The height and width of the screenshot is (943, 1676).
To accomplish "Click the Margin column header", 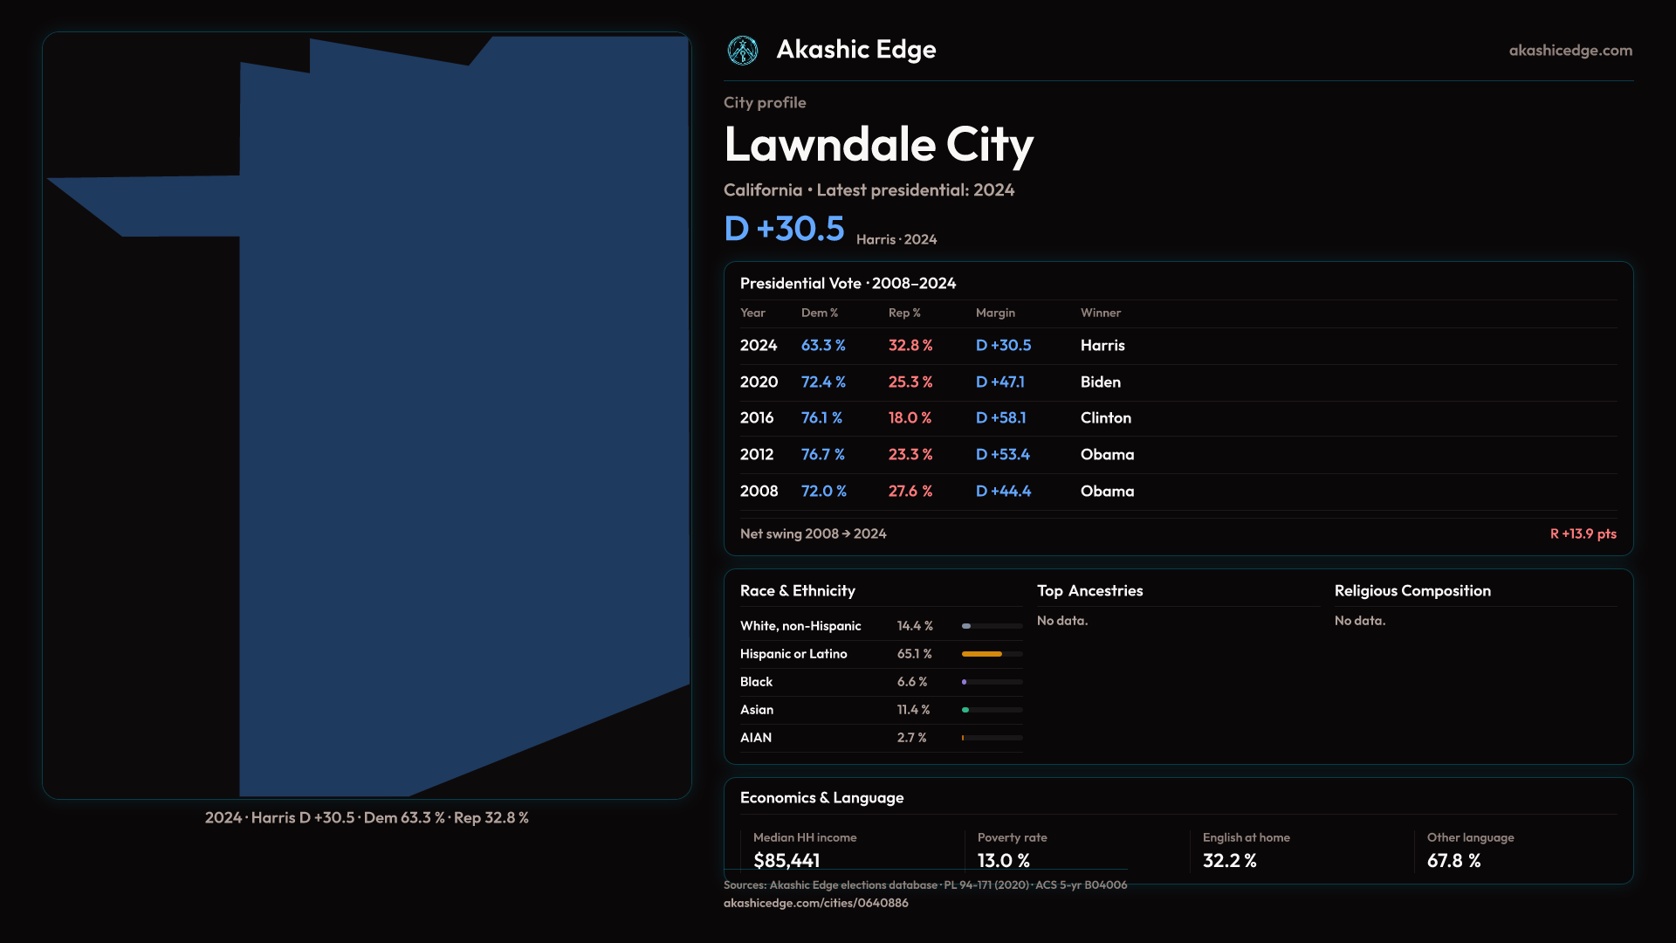I will pos(995,313).
